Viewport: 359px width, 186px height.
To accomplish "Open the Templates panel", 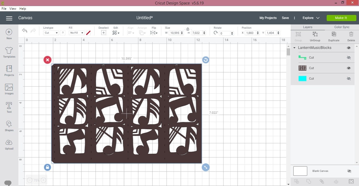I will coord(9,52).
